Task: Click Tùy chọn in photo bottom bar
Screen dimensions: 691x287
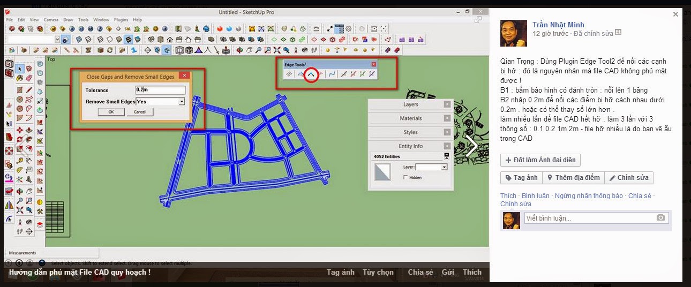Action: tap(378, 272)
